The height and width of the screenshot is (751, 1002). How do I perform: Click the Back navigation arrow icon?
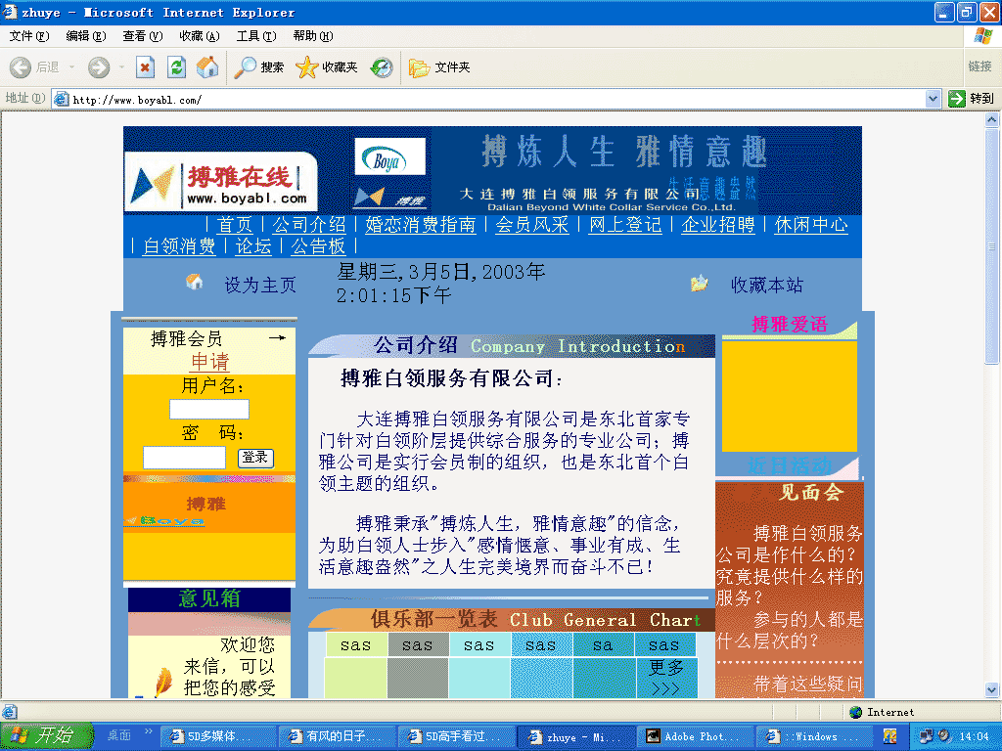(22, 67)
